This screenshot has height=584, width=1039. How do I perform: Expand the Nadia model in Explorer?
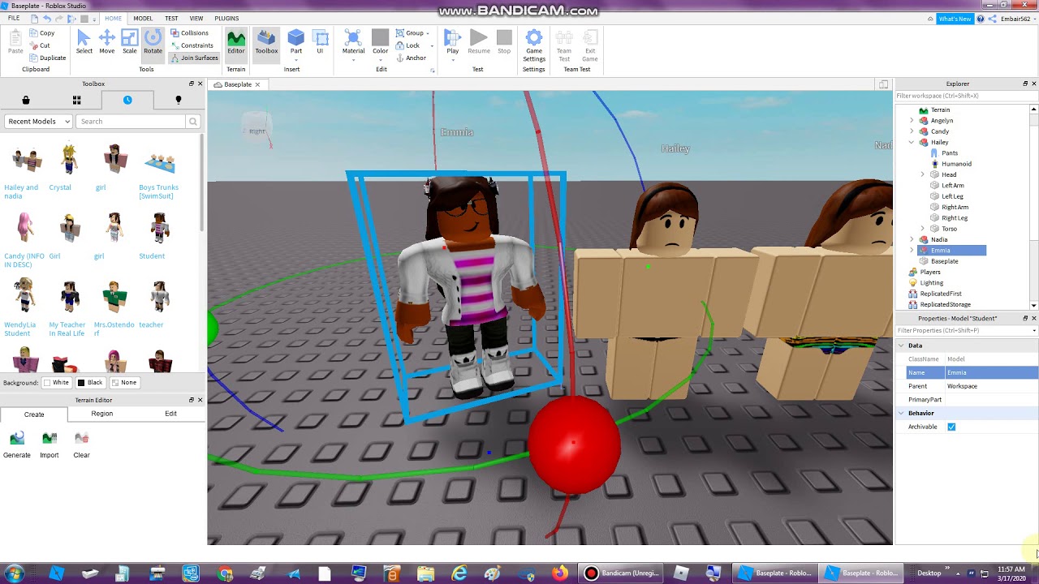[x=912, y=239]
